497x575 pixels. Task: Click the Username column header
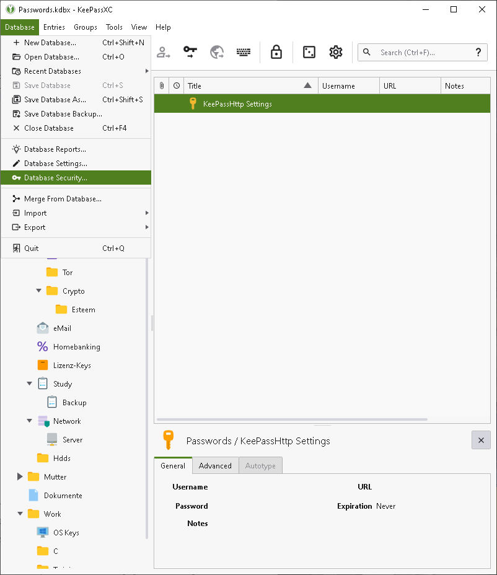coord(349,86)
